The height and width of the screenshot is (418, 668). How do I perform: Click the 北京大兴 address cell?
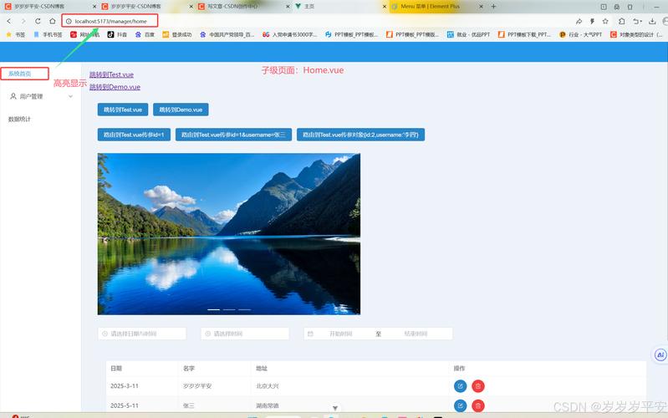[267, 386]
